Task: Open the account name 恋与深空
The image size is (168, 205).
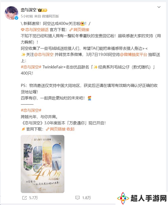Action: tap(29, 10)
